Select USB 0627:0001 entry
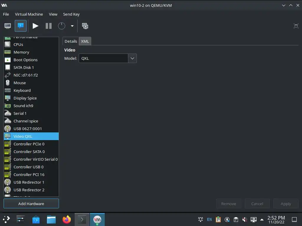Screen dimensions: 302x226 [31, 129]
